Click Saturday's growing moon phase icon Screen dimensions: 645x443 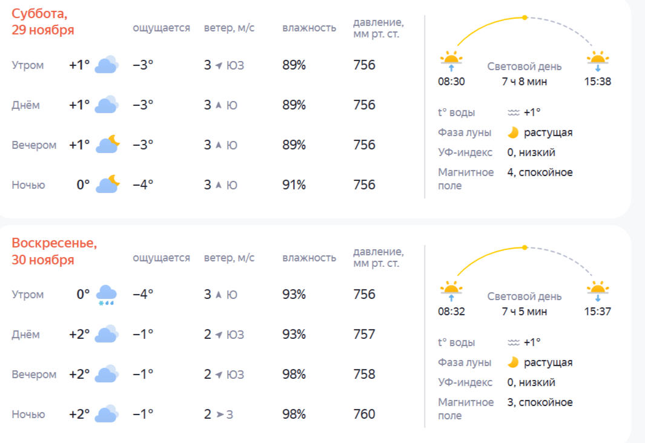(x=513, y=133)
